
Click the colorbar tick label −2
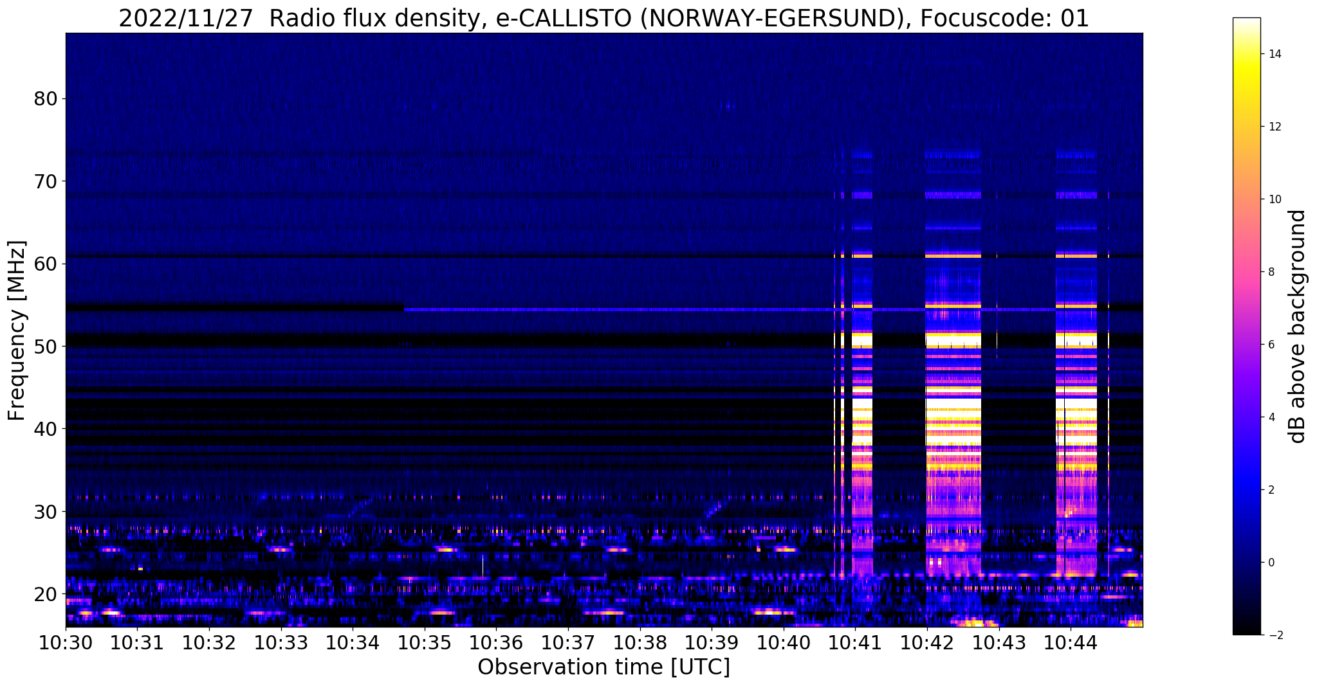[x=1275, y=635]
